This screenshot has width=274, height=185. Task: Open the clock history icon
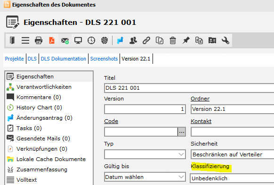91,40
